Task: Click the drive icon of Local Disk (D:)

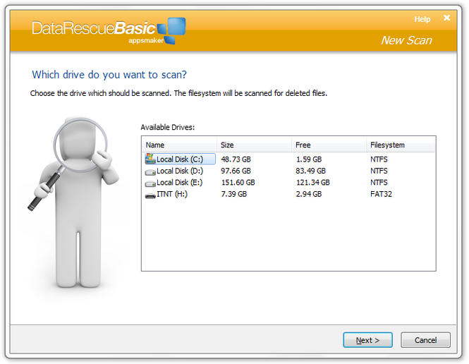Action: coord(150,172)
